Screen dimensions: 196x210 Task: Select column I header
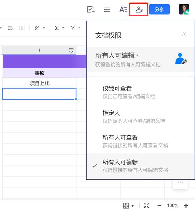(x=40, y=50)
